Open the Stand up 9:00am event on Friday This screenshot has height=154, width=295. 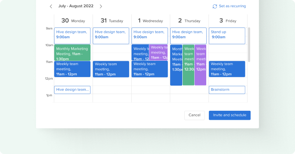[227, 36]
